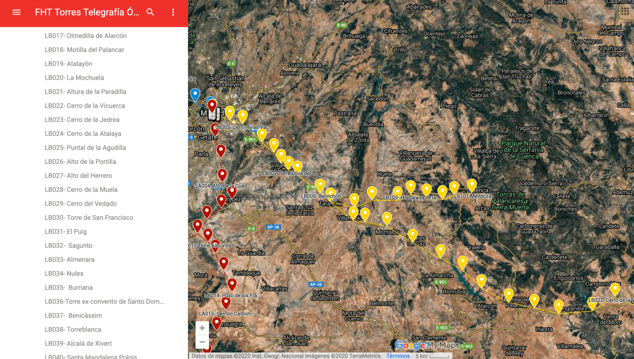Screen dimensions: 634x359
Task: Select yellow pin labeled LB022- Cerro de la Vicuerca
Action: coord(614,289)
